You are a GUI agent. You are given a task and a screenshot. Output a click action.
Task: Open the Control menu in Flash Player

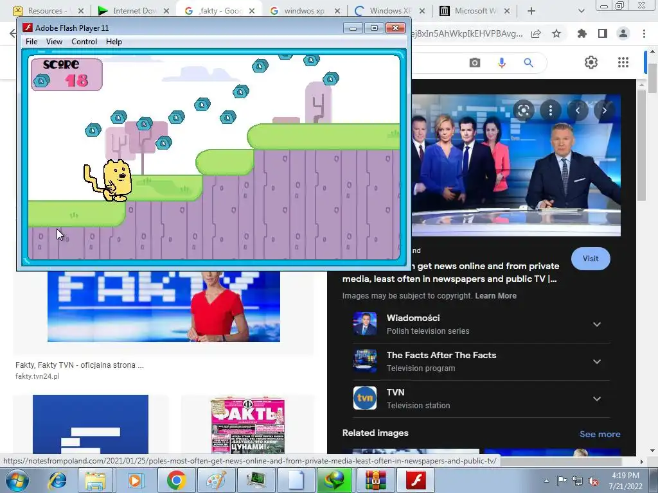pos(84,42)
